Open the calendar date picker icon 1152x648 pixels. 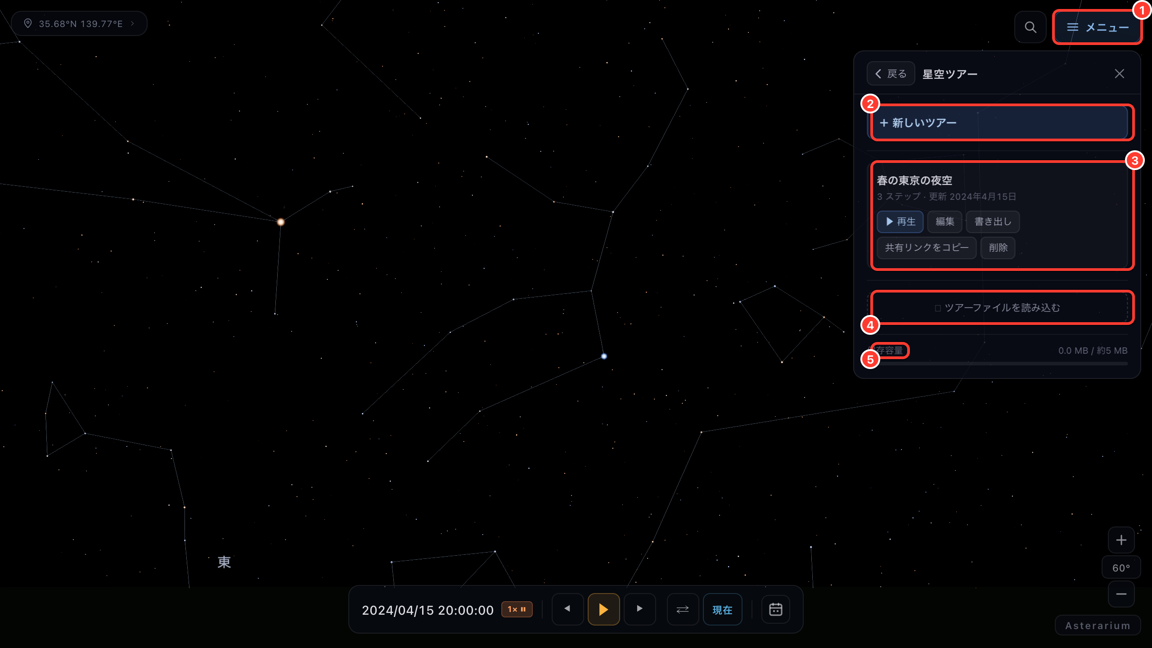(x=775, y=609)
